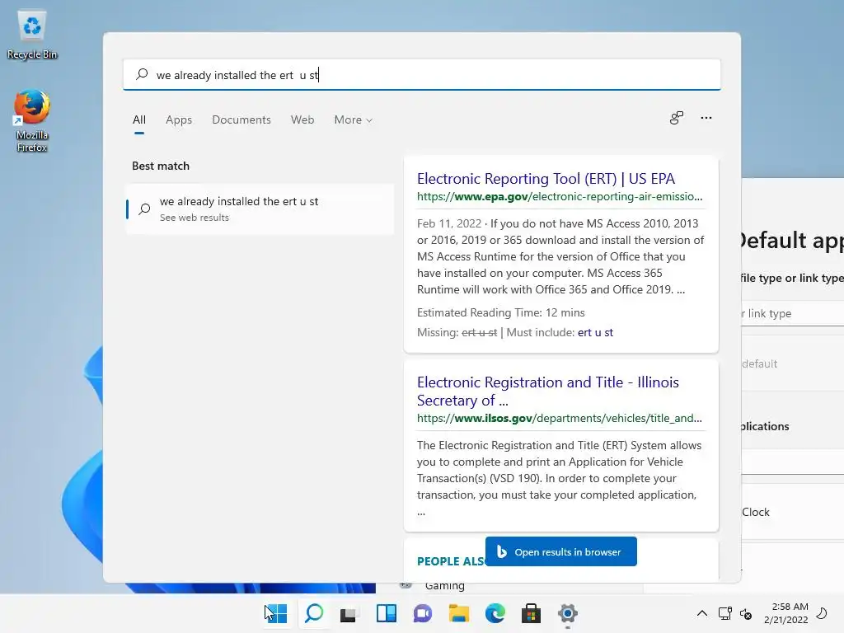Click the search magnifier in search box
This screenshot has height=633, width=844.
[142, 74]
